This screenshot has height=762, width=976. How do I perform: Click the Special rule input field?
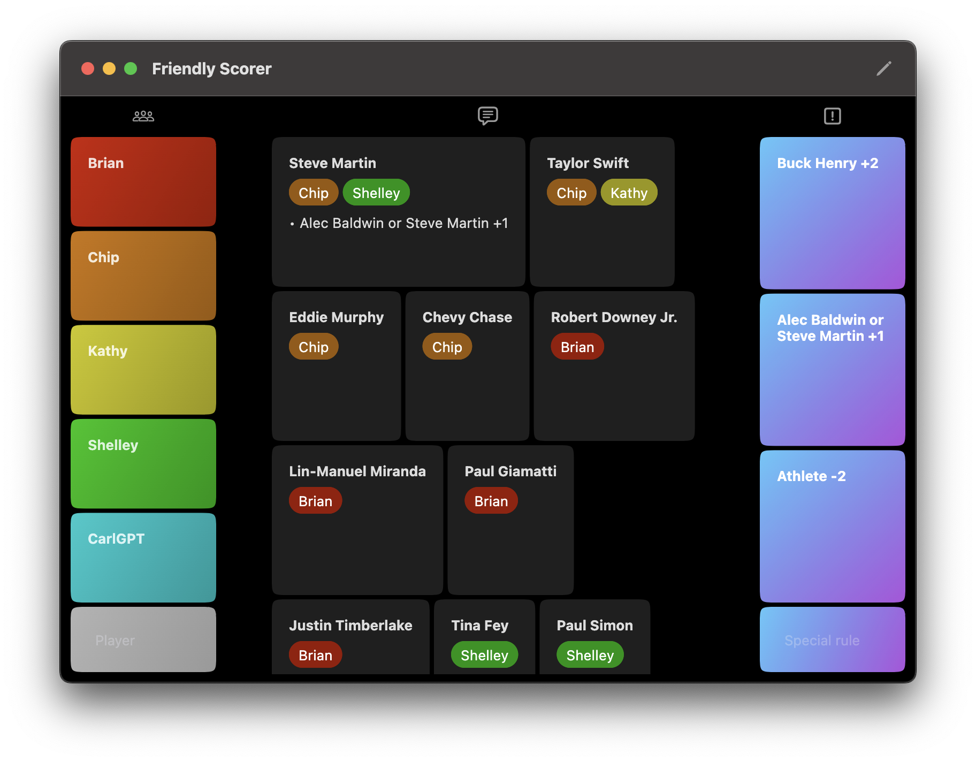click(833, 640)
